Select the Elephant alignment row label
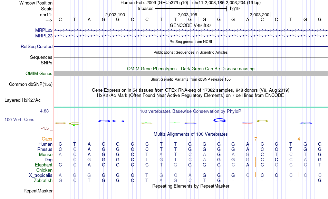328x199 pixels. (44, 165)
